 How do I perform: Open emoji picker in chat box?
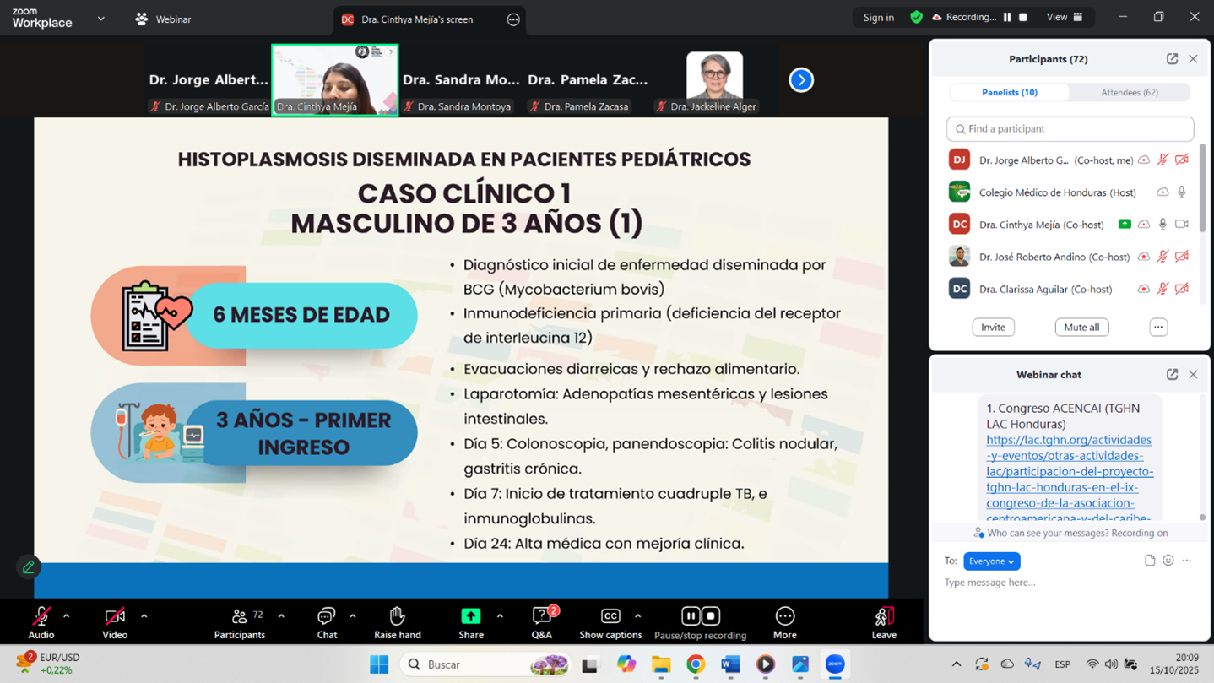tap(1168, 561)
